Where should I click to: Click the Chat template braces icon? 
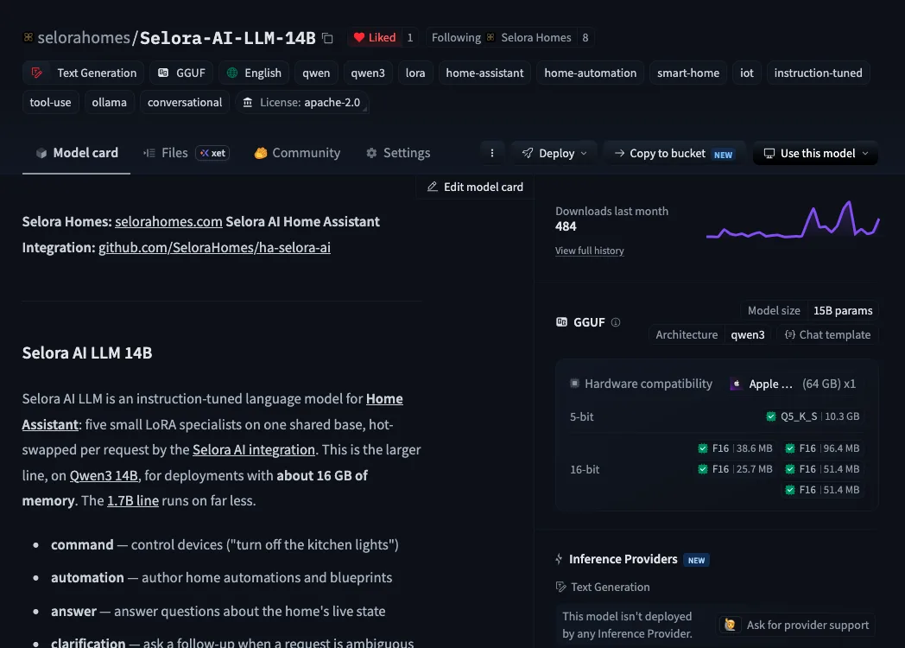click(789, 334)
